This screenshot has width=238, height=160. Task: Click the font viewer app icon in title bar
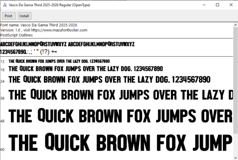click(x=5, y=5)
